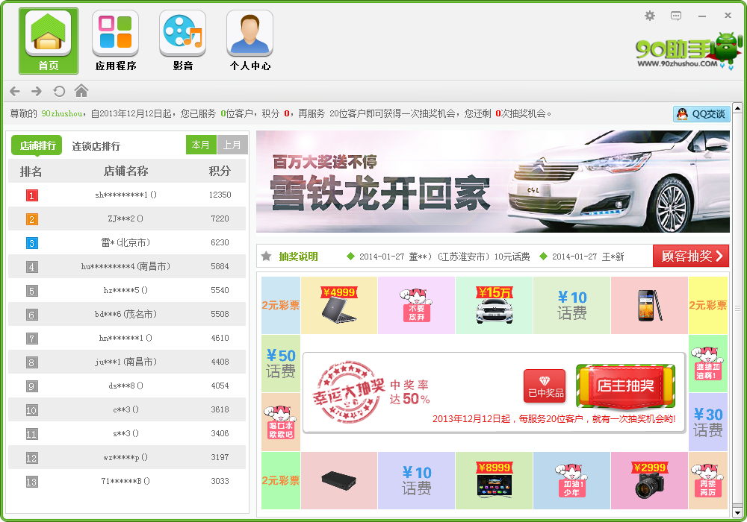
Task: Select the ¥30 话费 tile
Action: coord(708,421)
